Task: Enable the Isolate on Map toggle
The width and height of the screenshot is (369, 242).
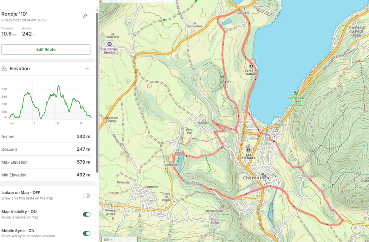Action: 86,196
